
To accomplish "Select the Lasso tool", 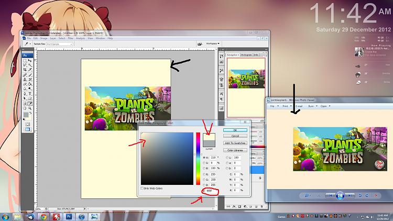I will tap(25, 65).
